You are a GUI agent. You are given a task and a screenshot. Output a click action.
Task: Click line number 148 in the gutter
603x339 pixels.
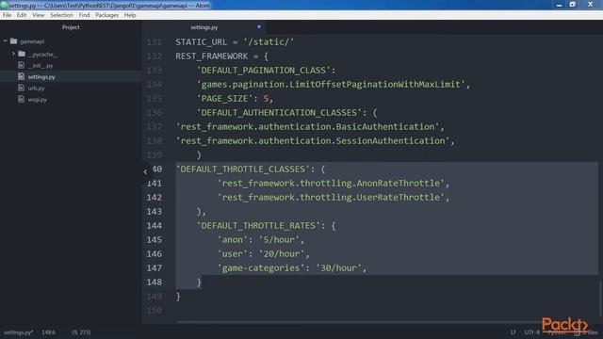click(x=155, y=282)
